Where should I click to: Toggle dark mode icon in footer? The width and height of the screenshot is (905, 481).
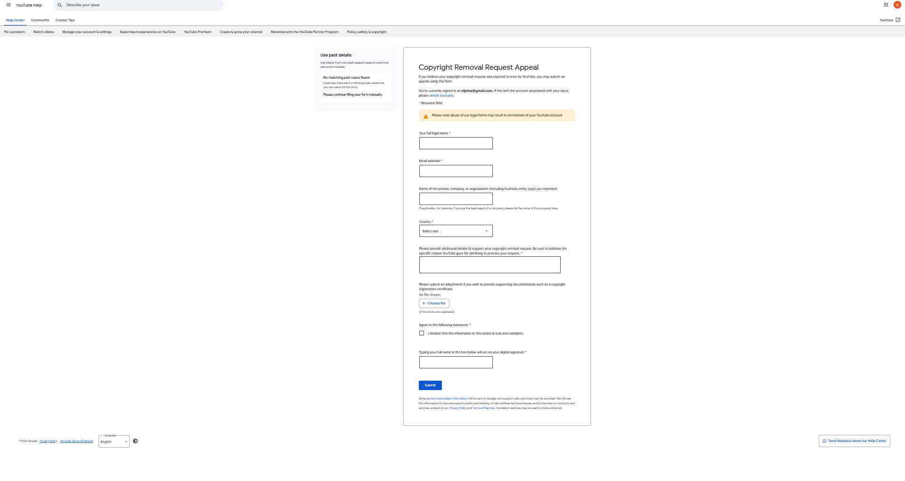click(x=135, y=441)
